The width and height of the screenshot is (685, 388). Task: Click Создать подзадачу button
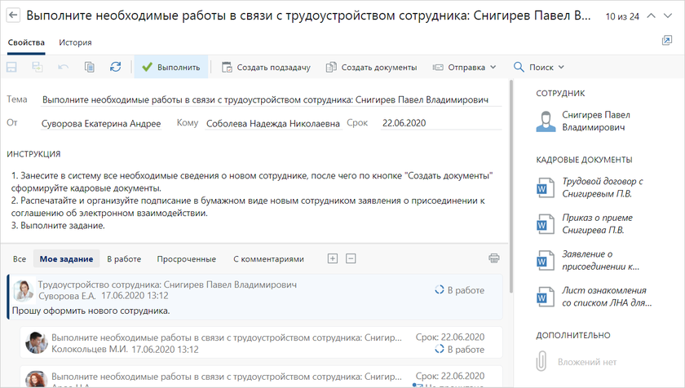[x=266, y=67]
